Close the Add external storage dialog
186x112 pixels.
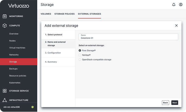tap(177, 26)
